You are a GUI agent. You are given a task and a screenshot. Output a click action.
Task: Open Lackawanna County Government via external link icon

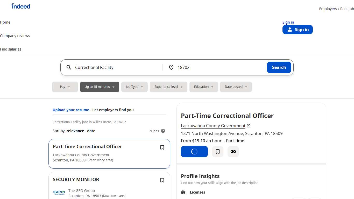coord(249,125)
